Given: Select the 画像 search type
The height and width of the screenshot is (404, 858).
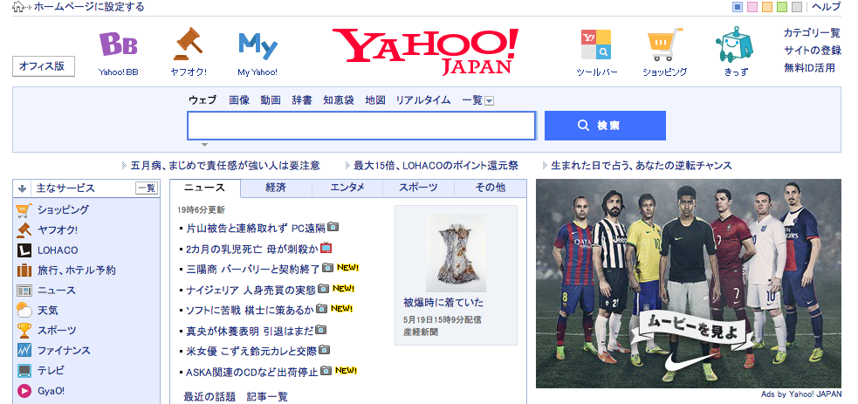Looking at the screenshot, I should pos(239,100).
